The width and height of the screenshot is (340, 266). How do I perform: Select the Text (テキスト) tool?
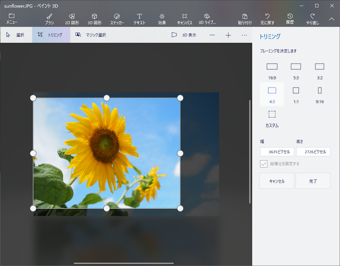click(x=140, y=19)
